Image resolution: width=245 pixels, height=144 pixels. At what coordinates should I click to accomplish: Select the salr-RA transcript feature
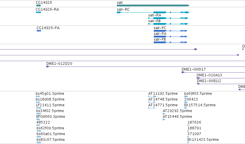point(168,18)
